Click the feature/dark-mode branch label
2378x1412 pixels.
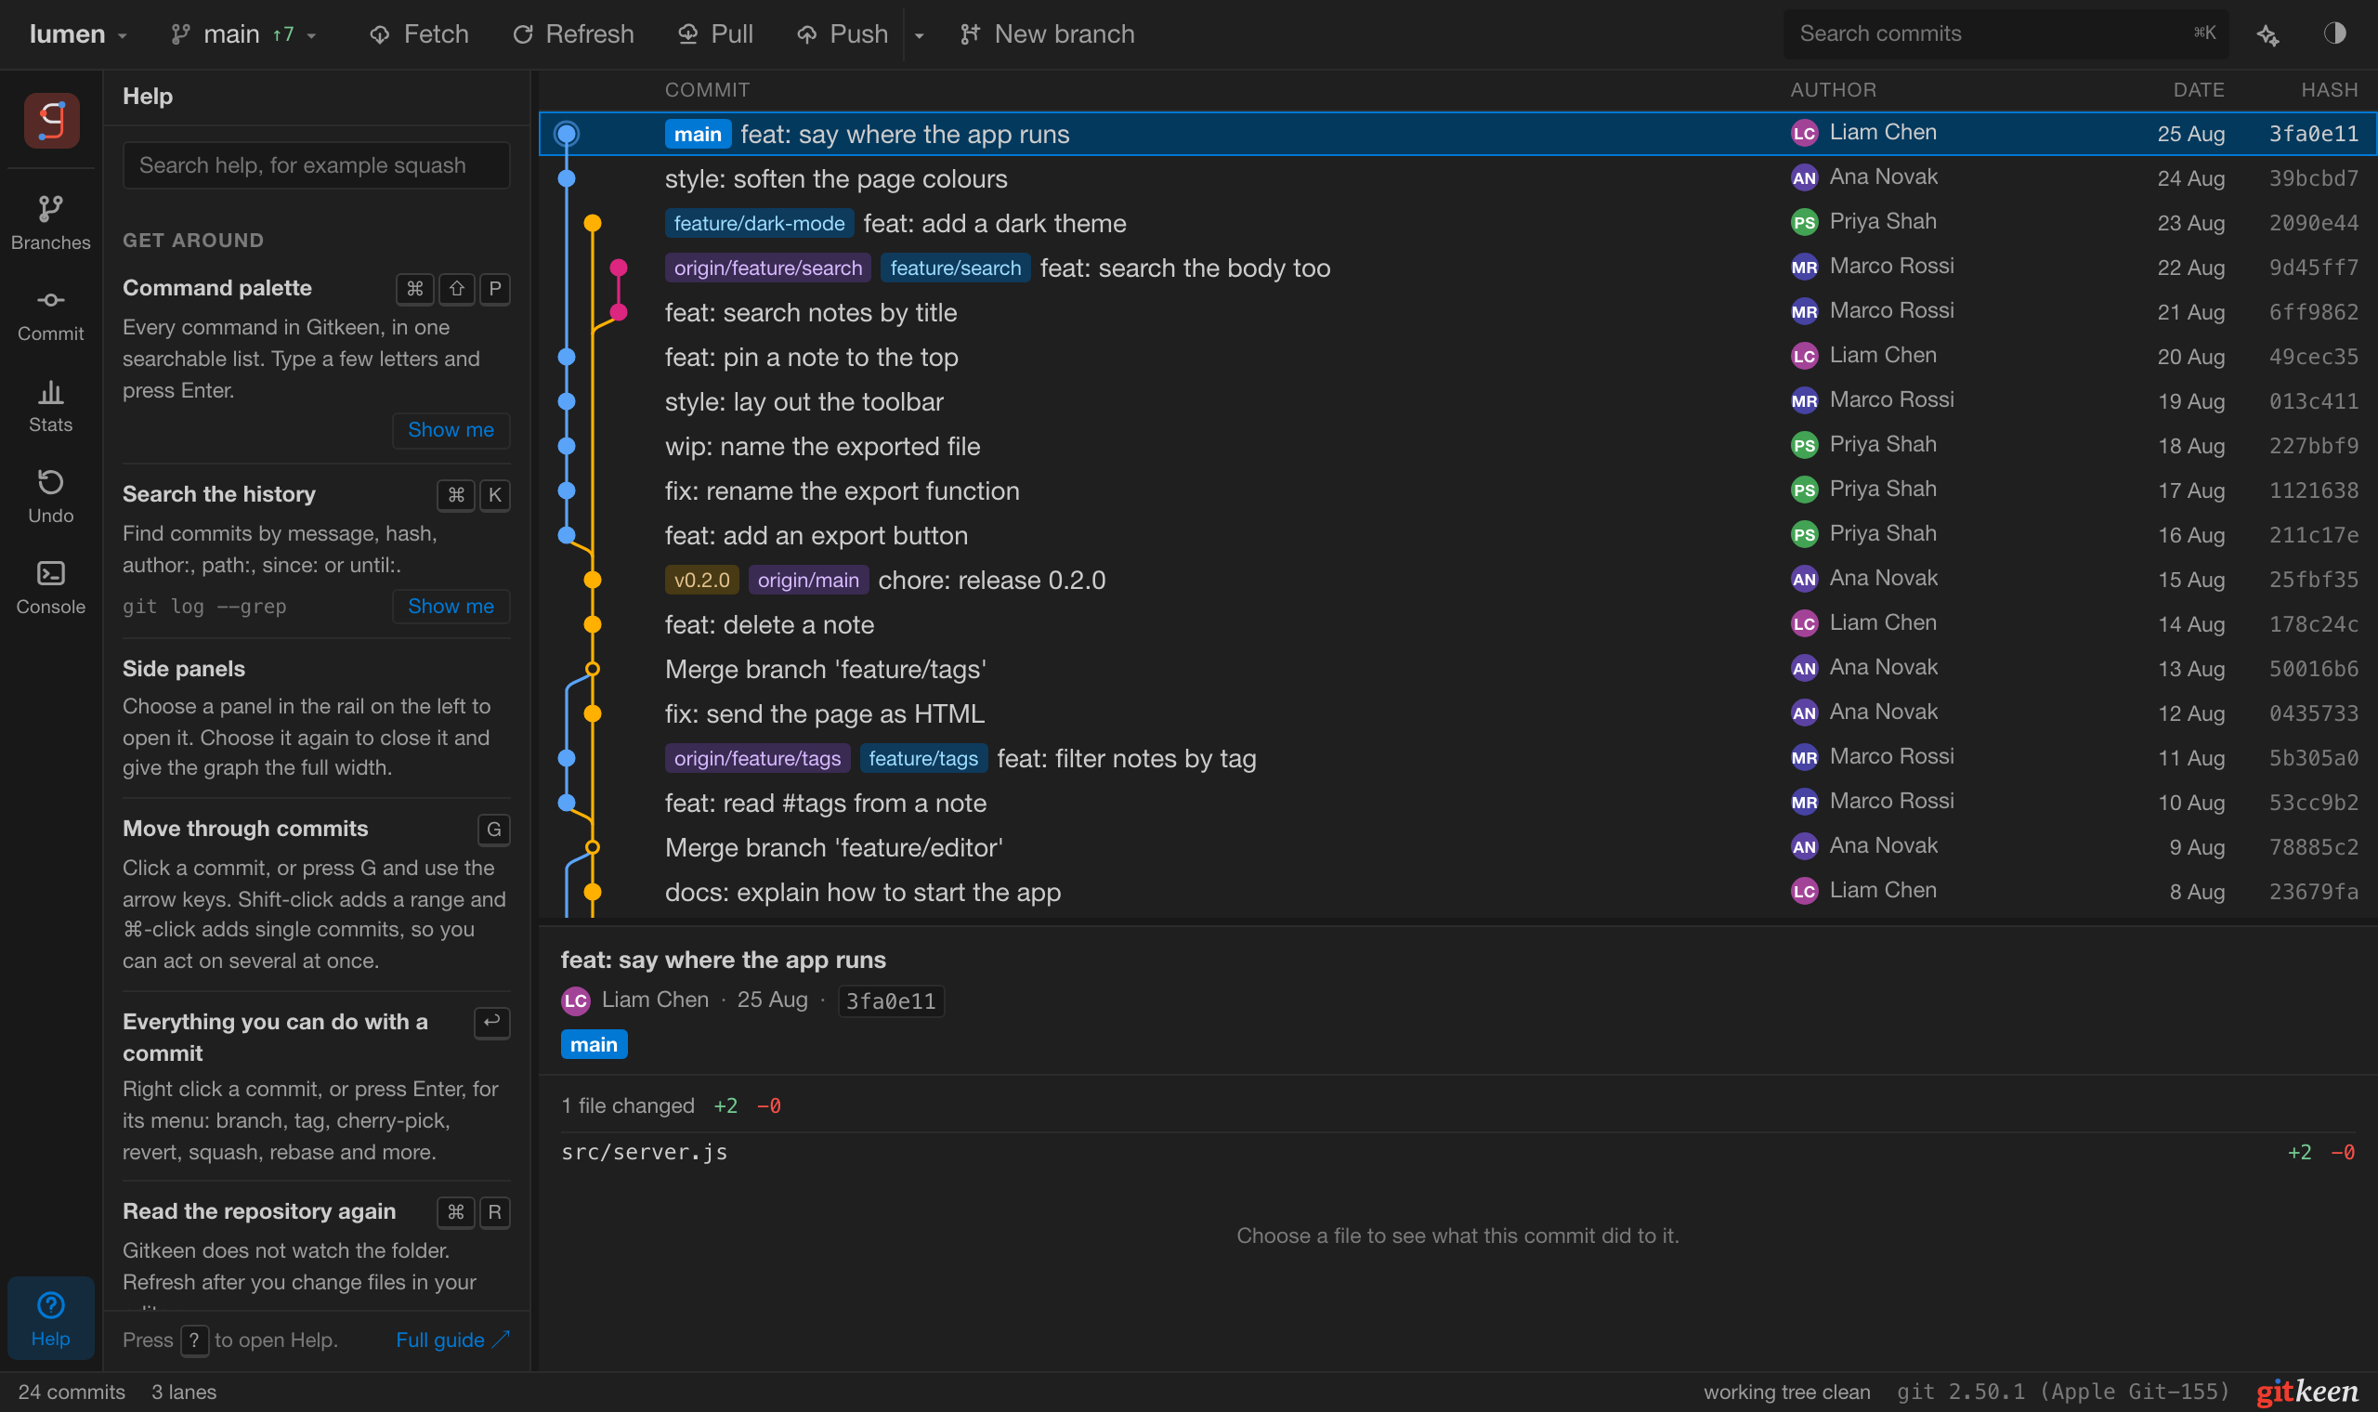[x=759, y=223]
